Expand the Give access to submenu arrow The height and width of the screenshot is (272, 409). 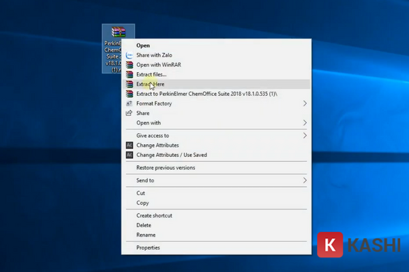pyautogui.click(x=305, y=135)
